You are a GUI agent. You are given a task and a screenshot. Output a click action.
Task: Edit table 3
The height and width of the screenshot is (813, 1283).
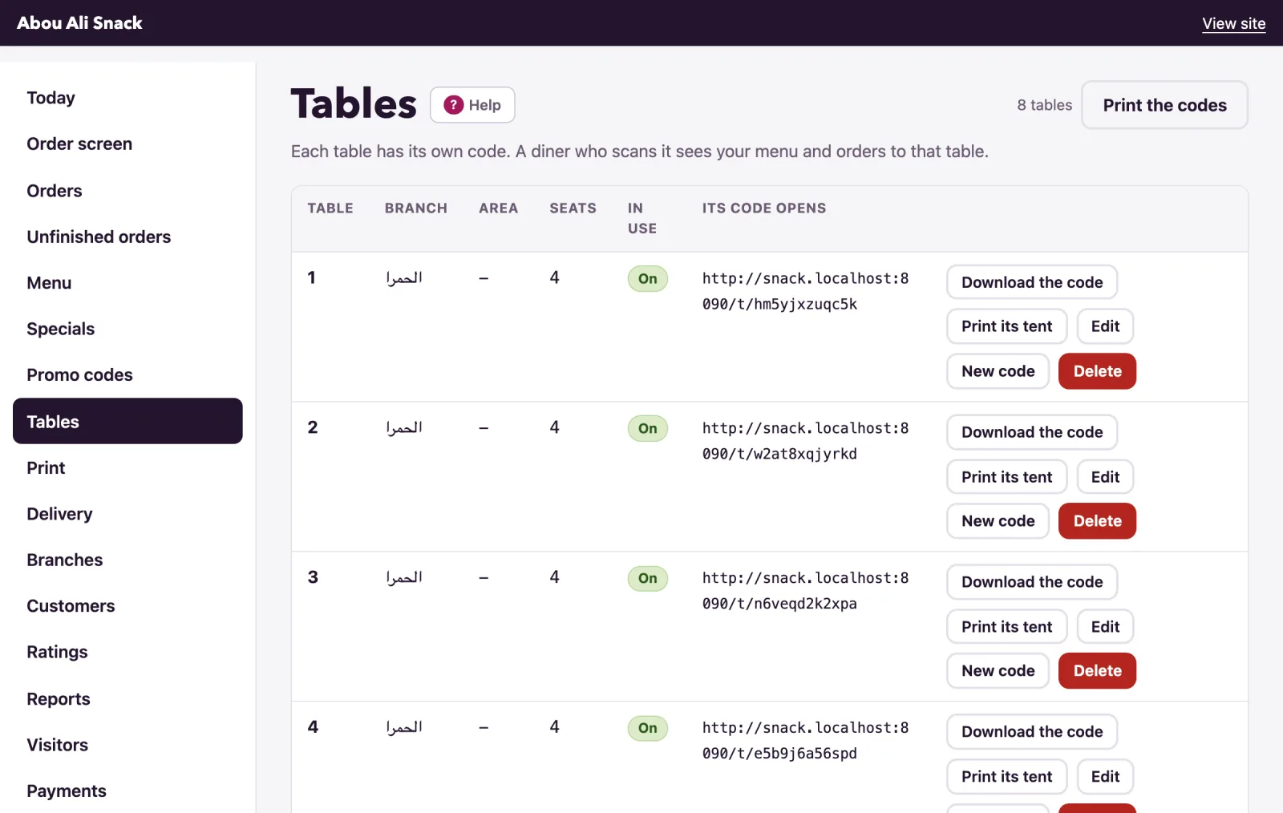tap(1105, 627)
